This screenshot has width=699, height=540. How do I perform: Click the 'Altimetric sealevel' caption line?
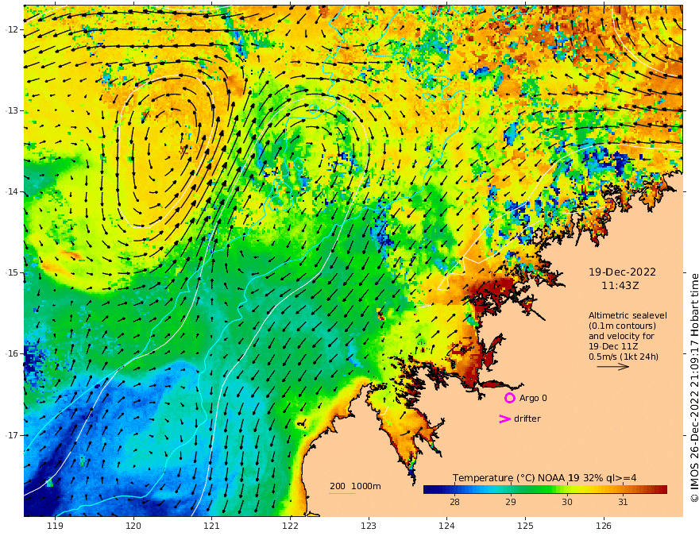[628, 315]
